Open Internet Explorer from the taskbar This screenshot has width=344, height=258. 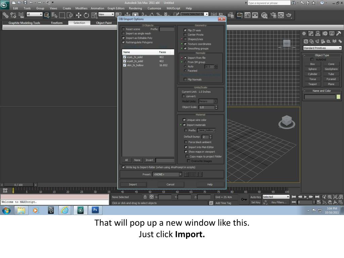point(65,210)
